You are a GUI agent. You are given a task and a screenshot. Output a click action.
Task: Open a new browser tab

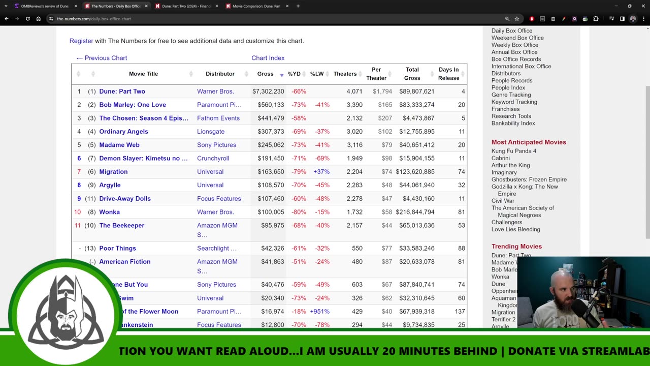coord(298,6)
